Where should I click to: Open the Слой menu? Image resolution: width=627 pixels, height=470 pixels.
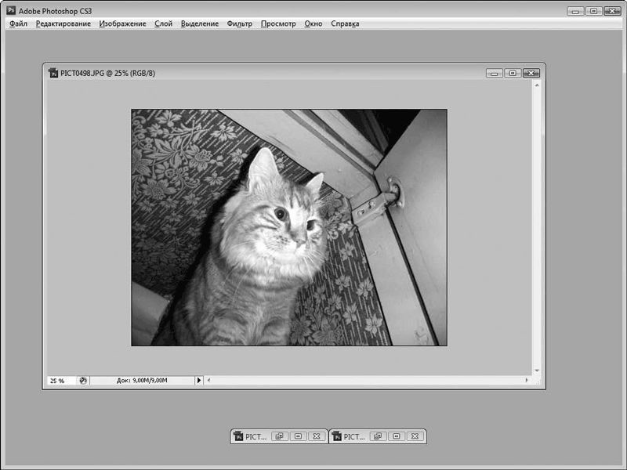[163, 24]
